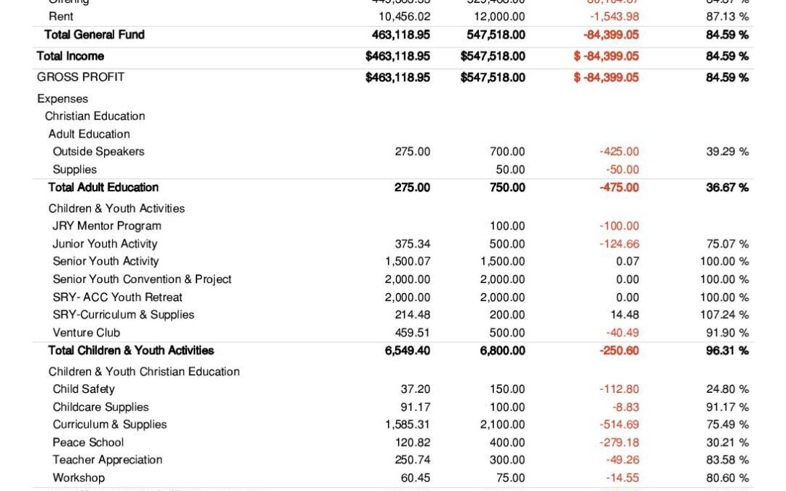Click the 'Total Adult Education' label
The height and width of the screenshot is (491, 786).
[x=103, y=188]
